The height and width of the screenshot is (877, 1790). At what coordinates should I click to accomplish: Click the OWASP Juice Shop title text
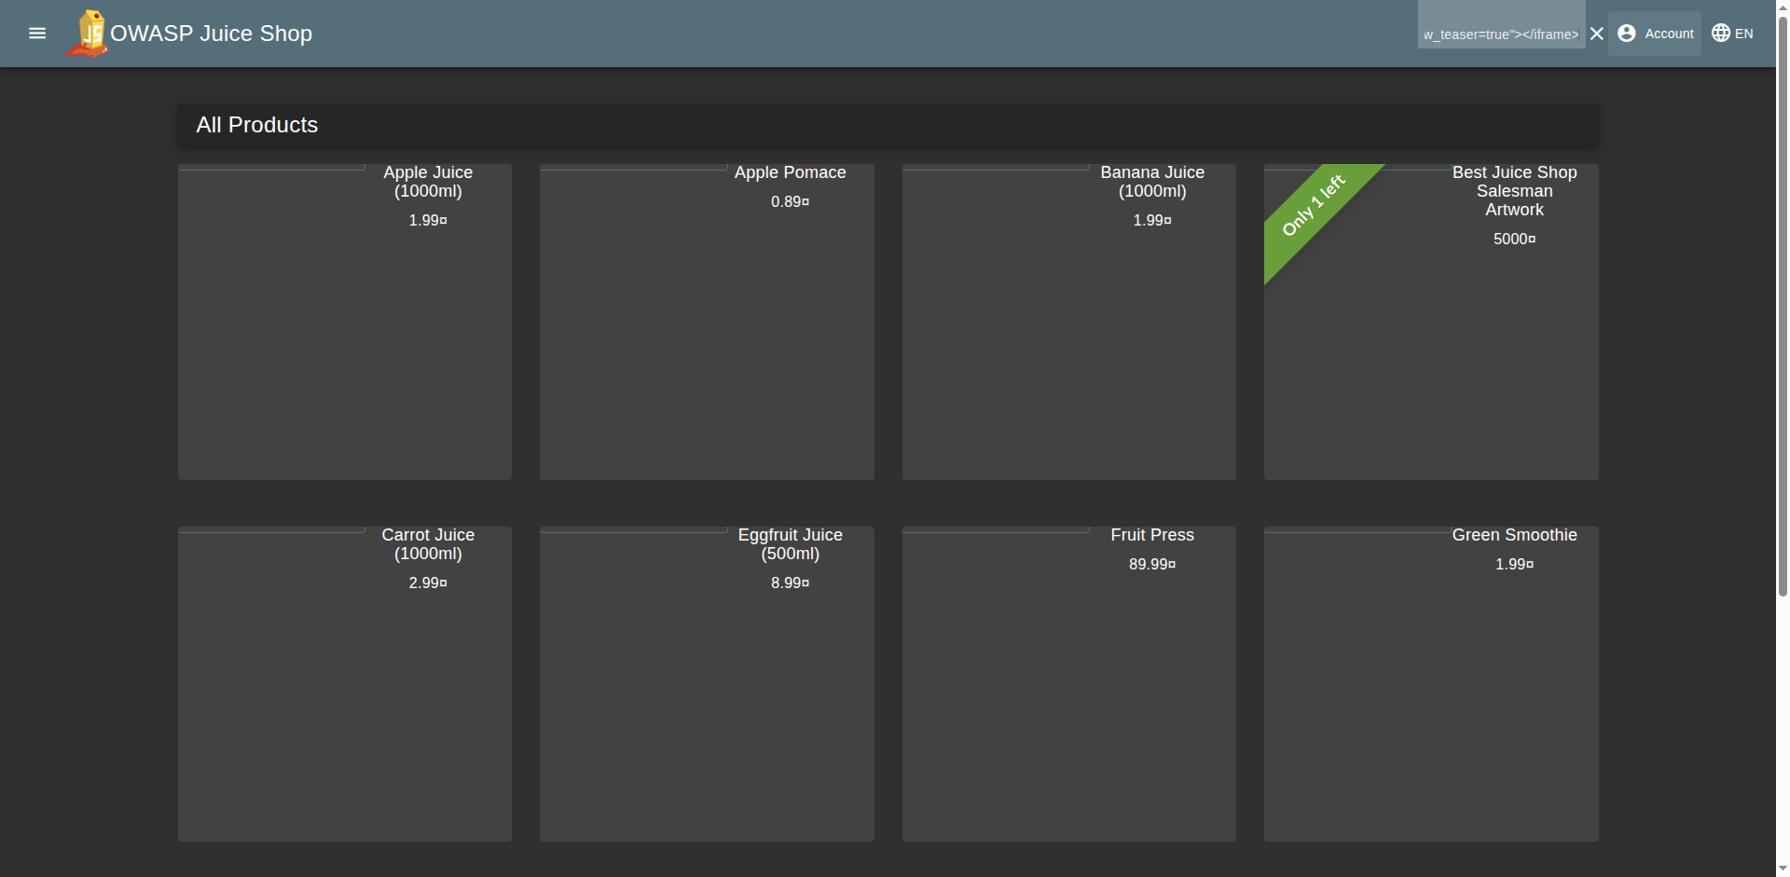tap(212, 34)
